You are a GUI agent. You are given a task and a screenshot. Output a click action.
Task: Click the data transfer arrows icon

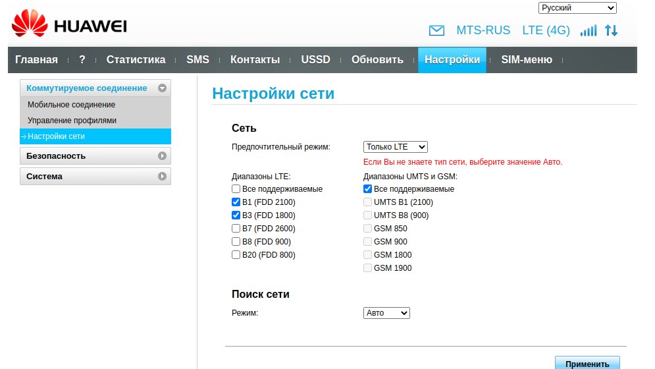click(611, 30)
